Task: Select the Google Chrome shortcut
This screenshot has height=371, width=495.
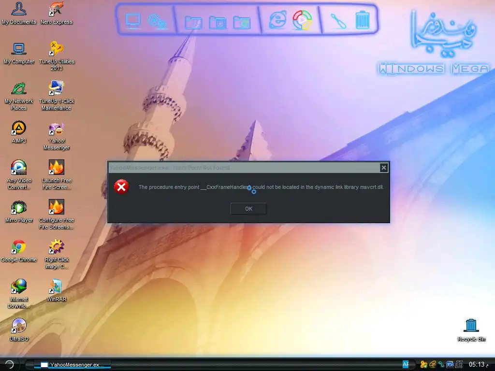Action: click(x=19, y=251)
